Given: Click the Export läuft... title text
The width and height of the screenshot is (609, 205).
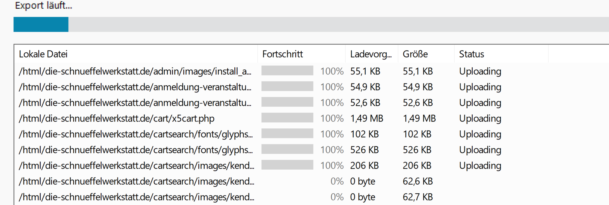Looking at the screenshot, I should tap(44, 6).
